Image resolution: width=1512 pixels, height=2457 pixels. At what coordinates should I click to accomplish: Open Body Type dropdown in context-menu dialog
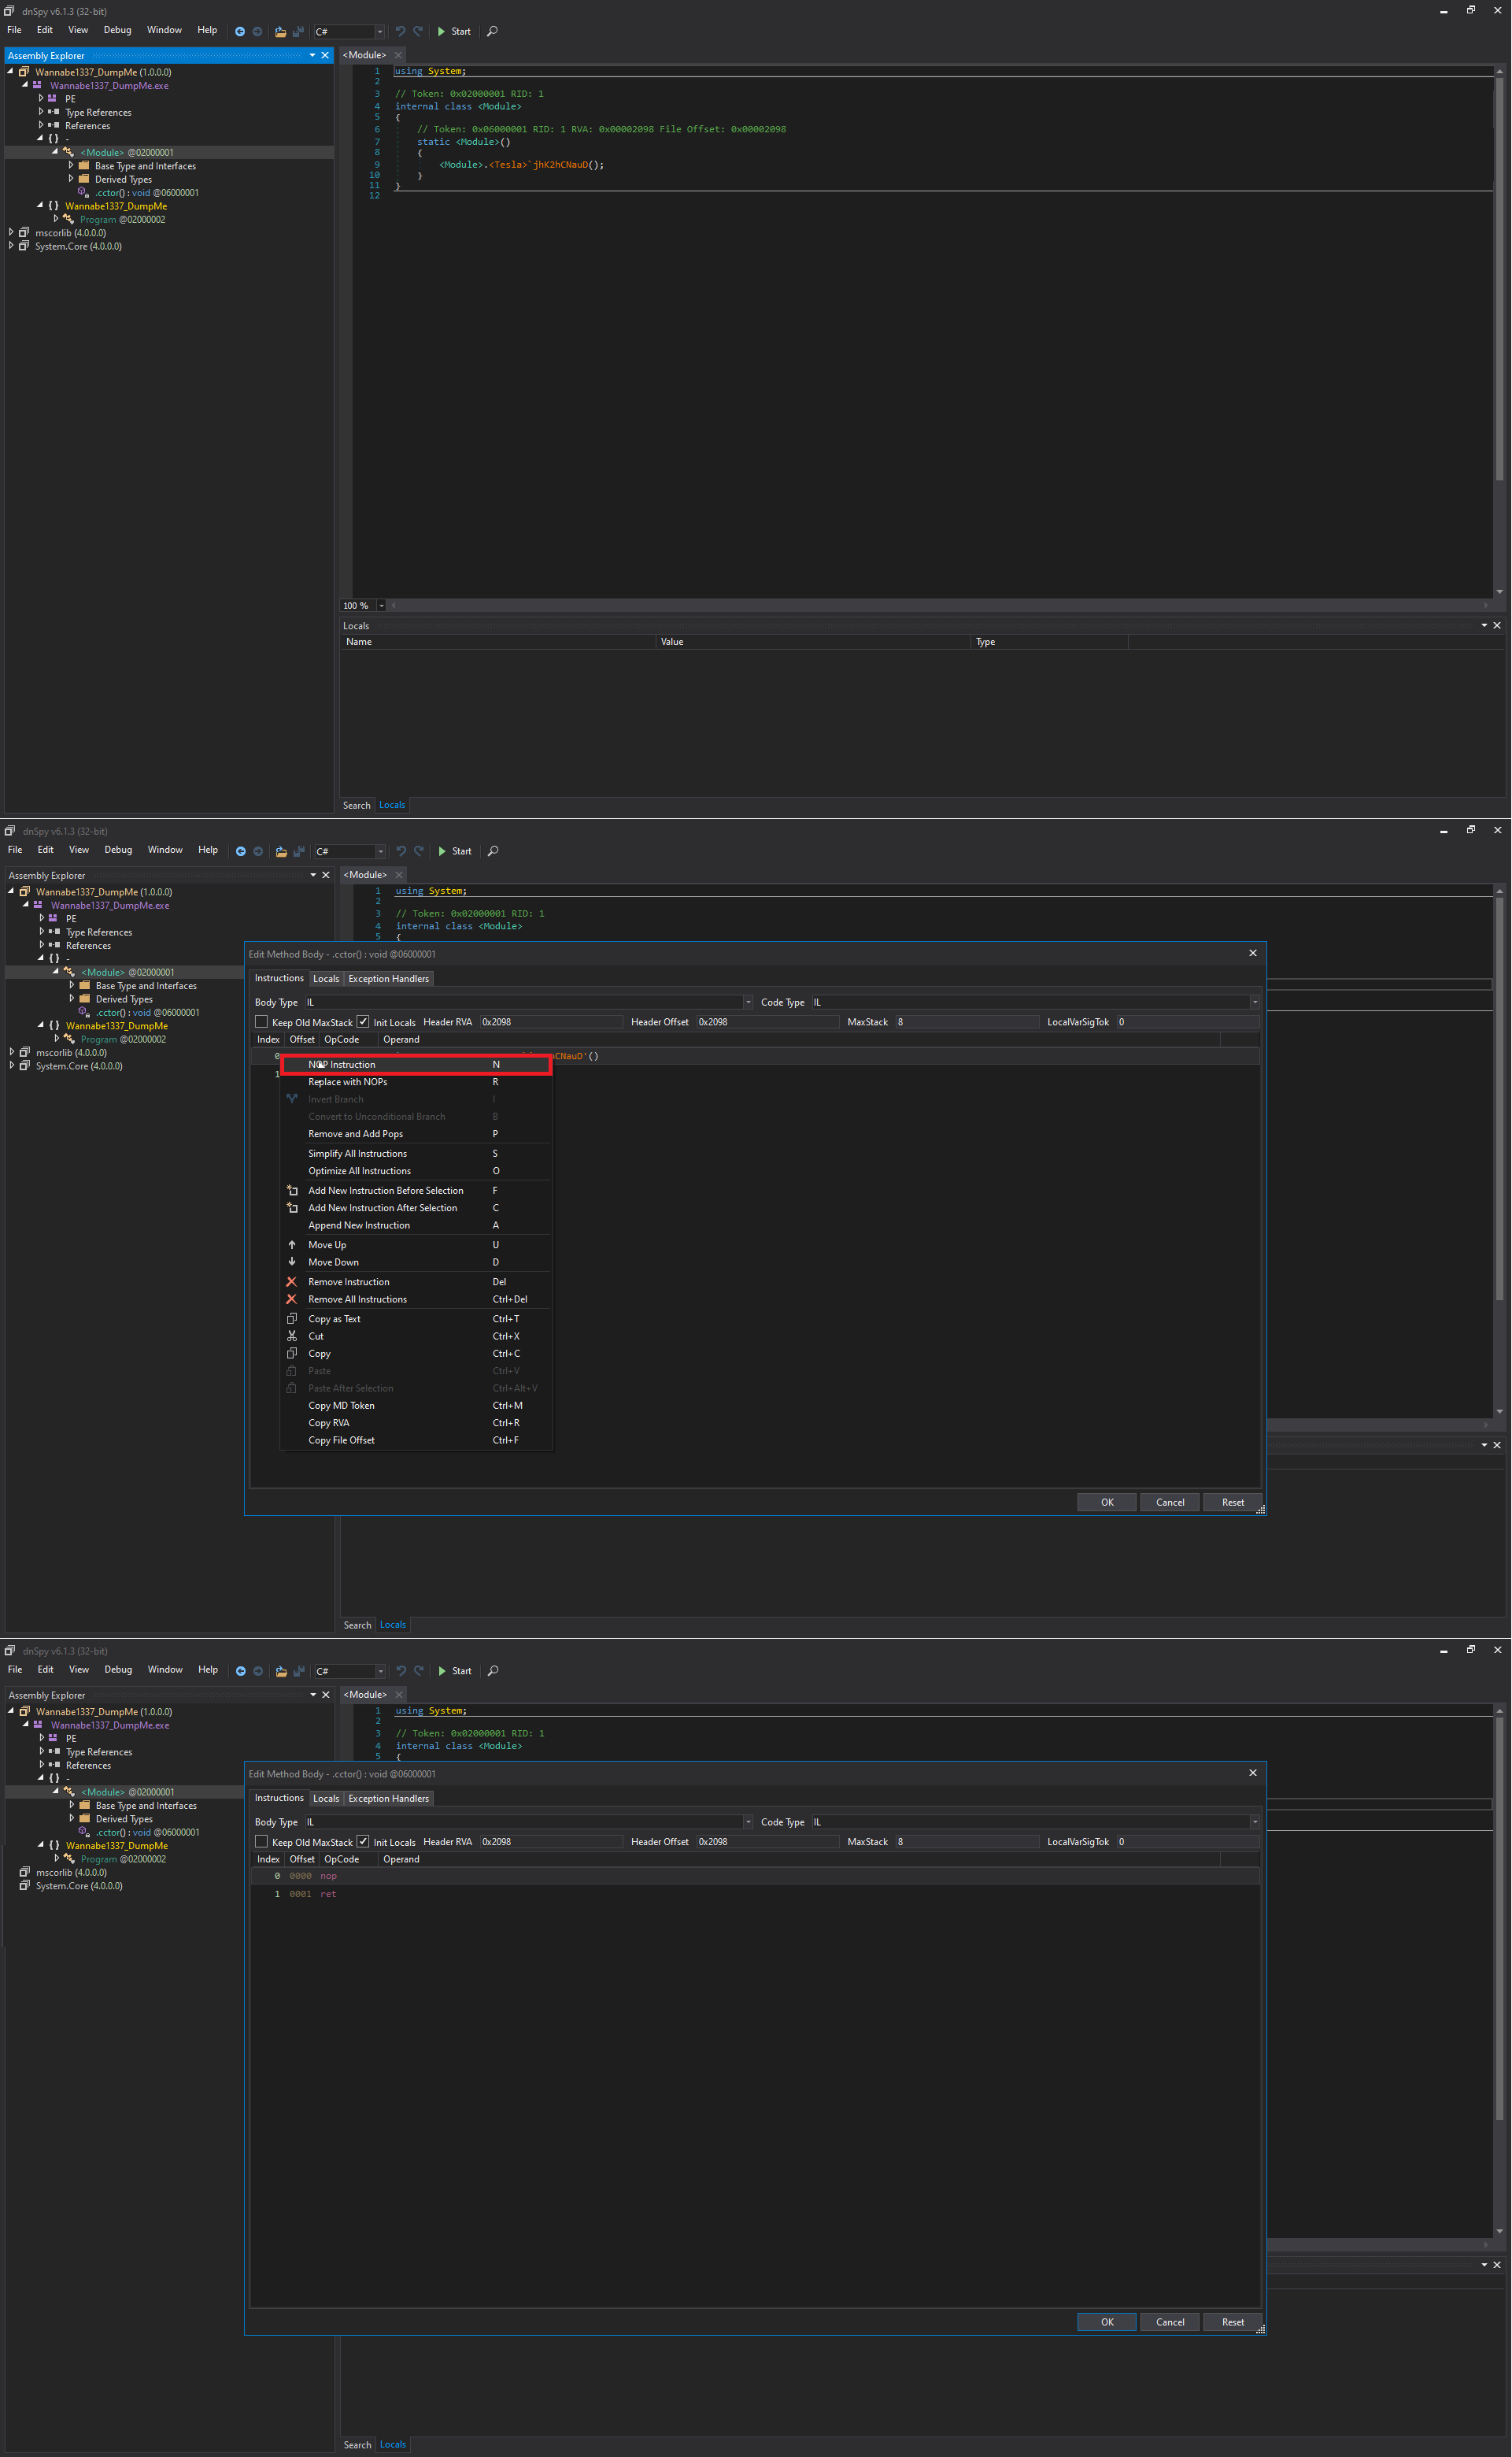coord(748,1002)
